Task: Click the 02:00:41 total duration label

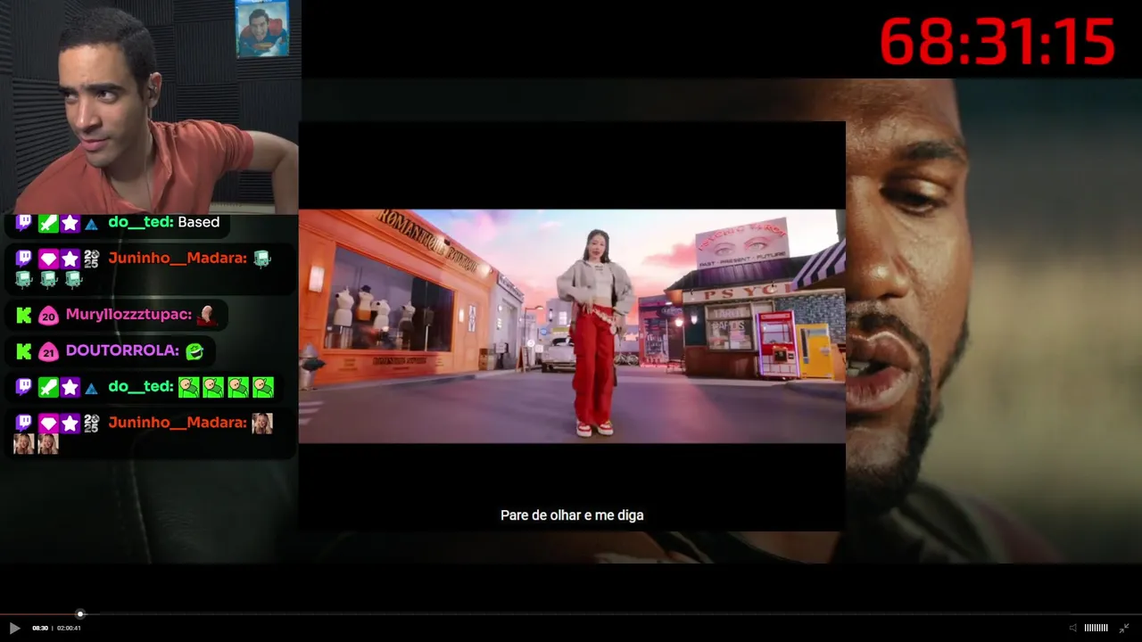Action: click(69, 629)
